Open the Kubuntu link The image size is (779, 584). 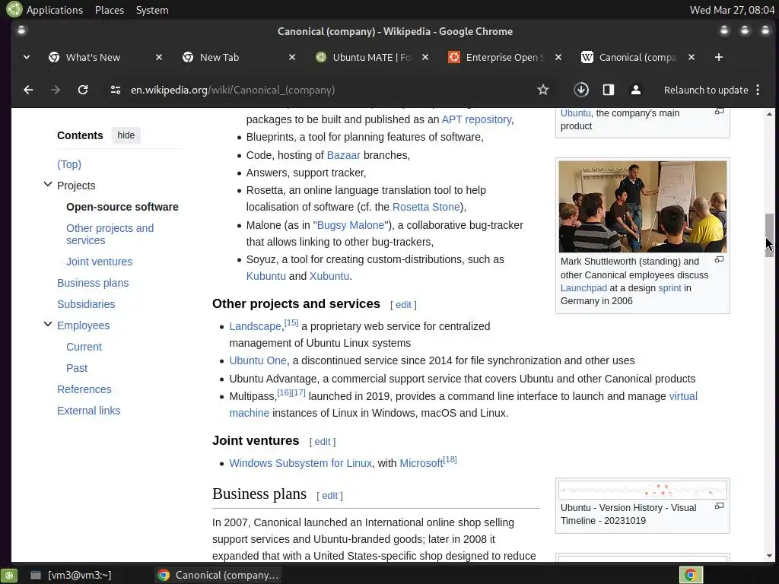[x=265, y=276]
